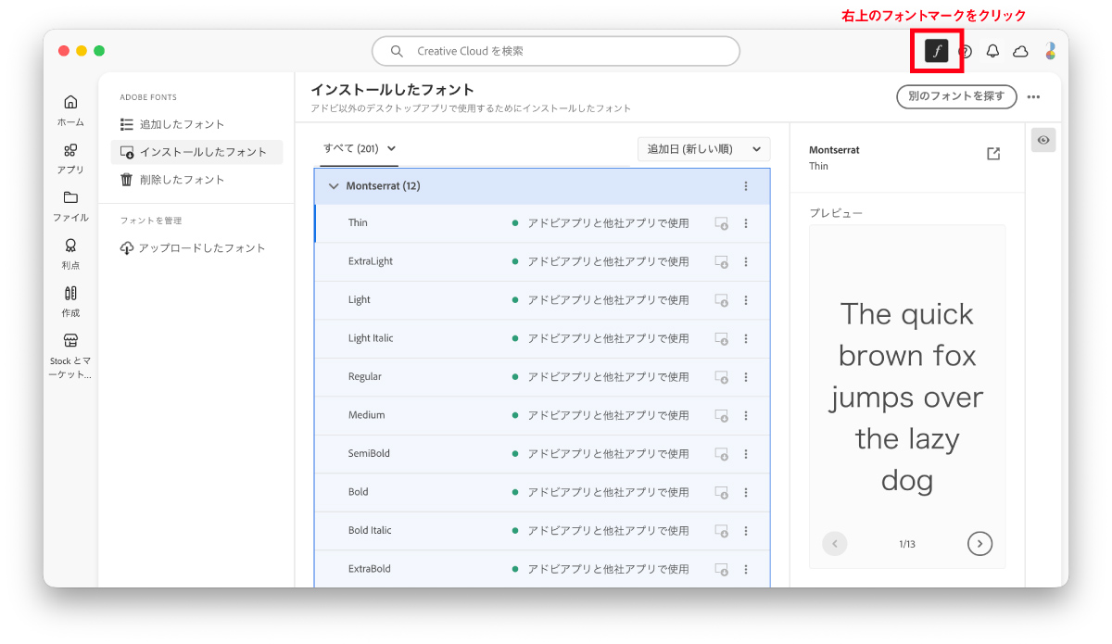Click the font preview sample text
The image size is (1112, 644).
point(906,398)
